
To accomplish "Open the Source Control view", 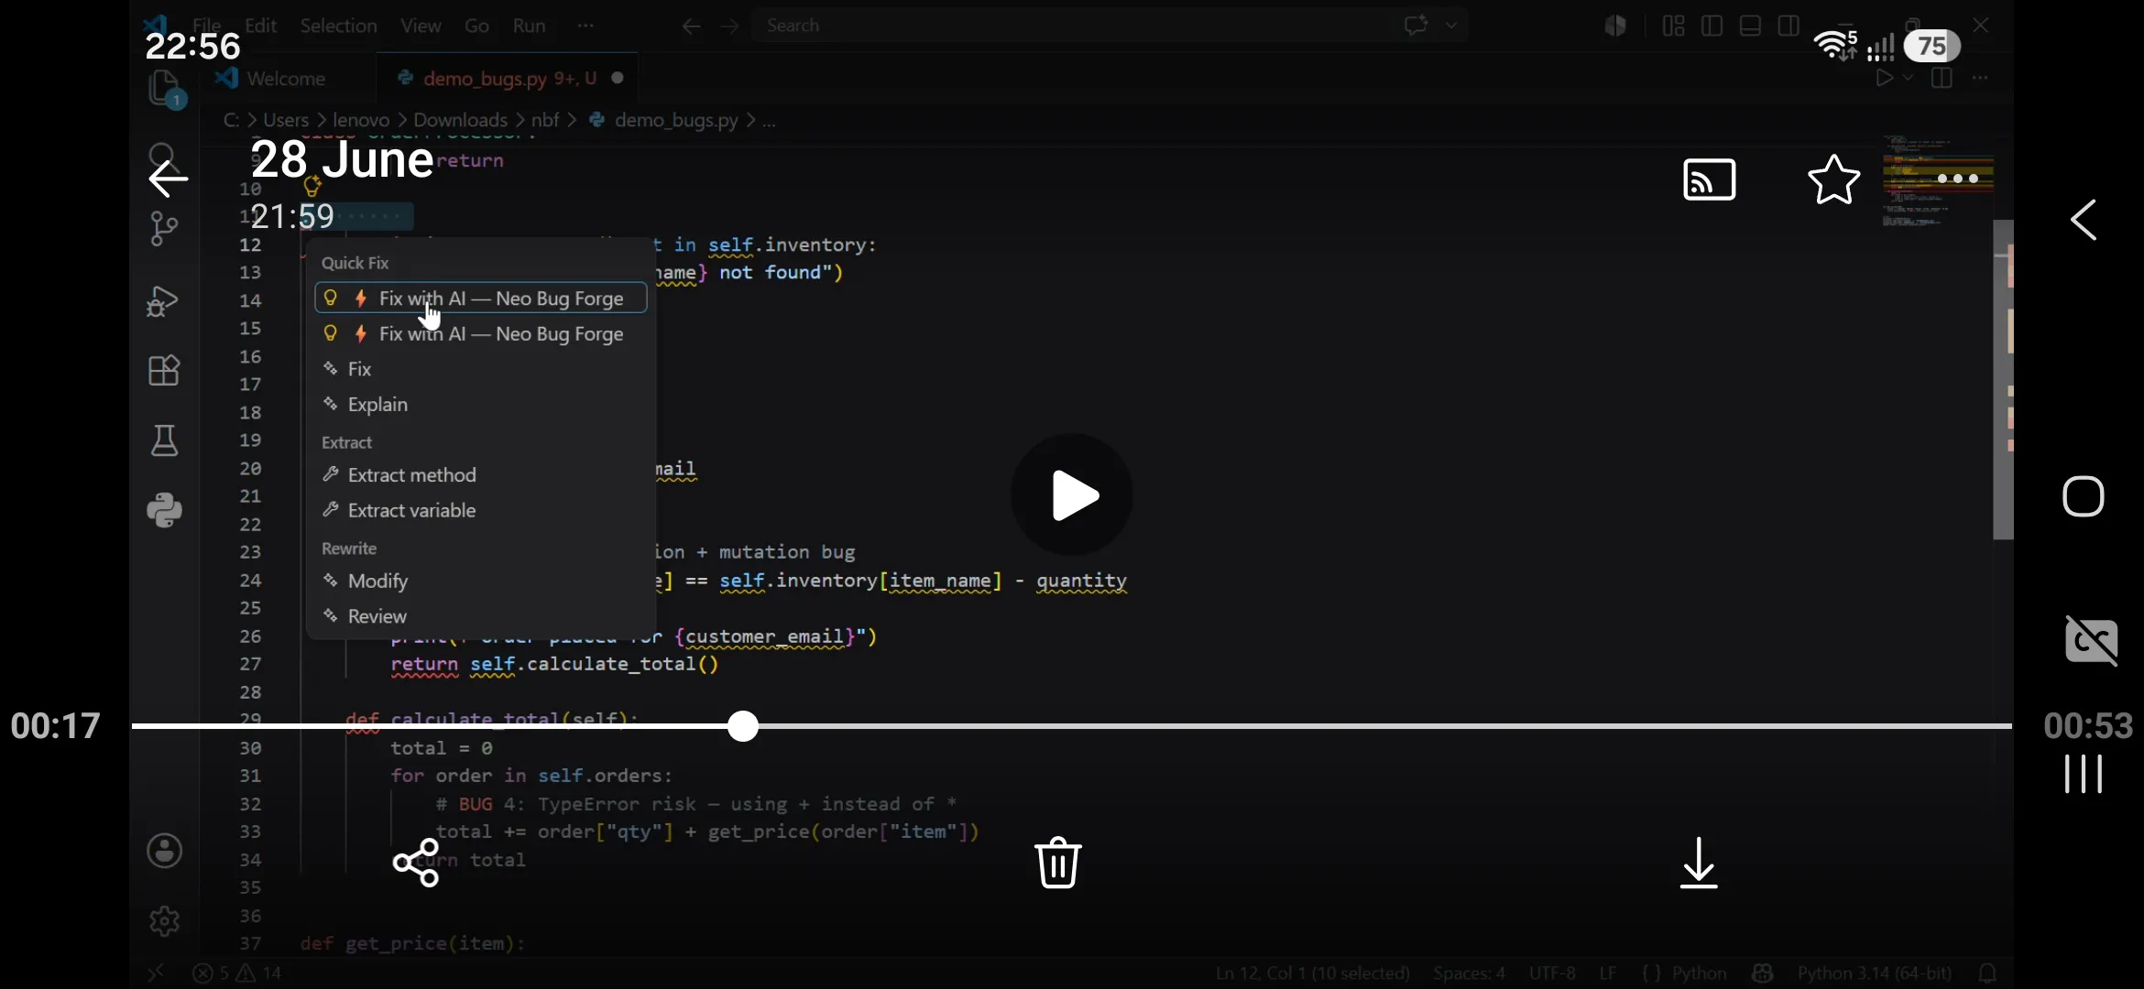I will 164,229.
